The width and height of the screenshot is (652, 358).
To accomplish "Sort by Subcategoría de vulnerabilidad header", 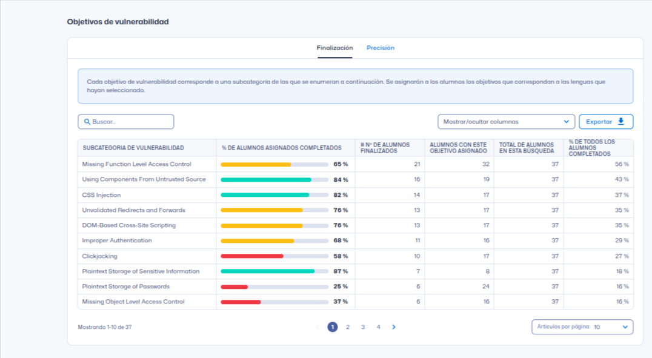I will (x=133, y=148).
